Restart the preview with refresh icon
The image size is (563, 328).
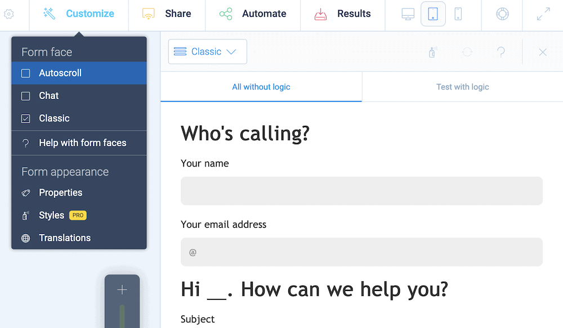[x=467, y=52]
